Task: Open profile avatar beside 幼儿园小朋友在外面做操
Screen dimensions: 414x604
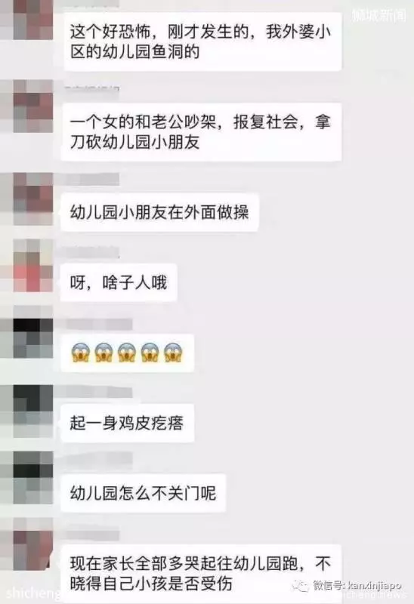Action: [x=33, y=199]
